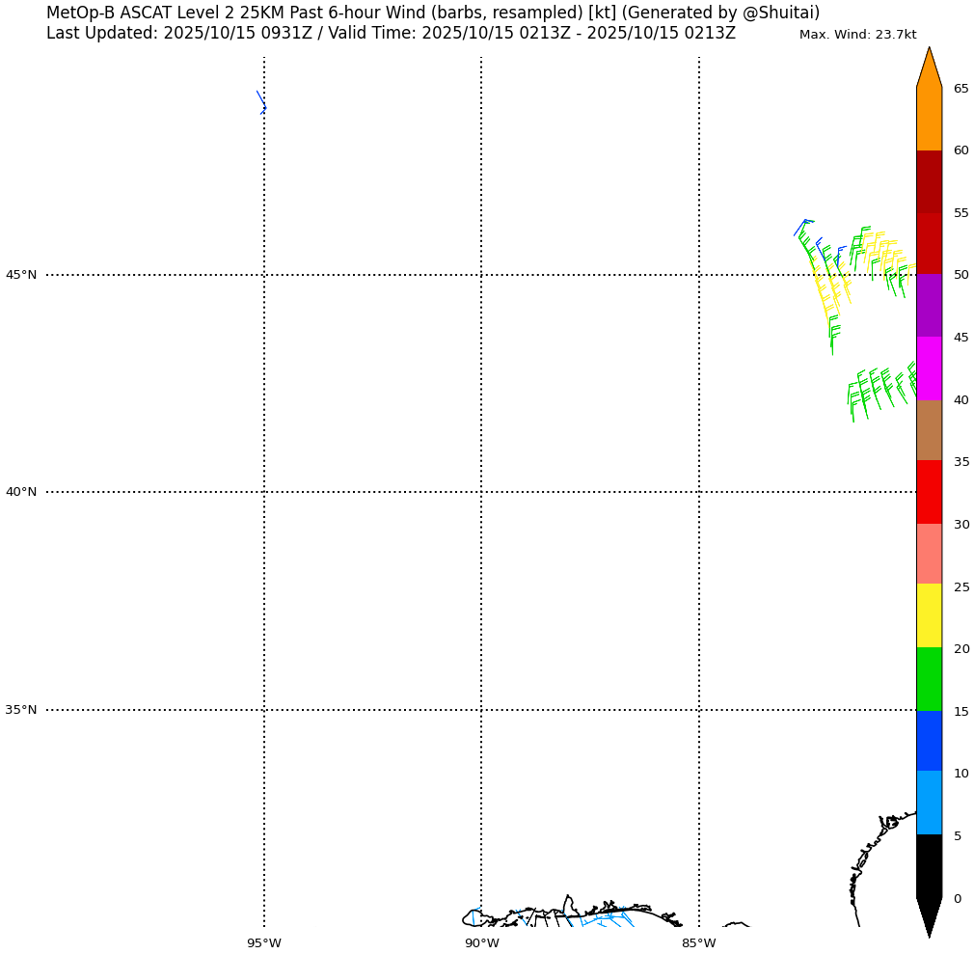Screen dimensions: 974x954
Task: Click the magenta 40–45 kt colorbar band
Action: 929,368
